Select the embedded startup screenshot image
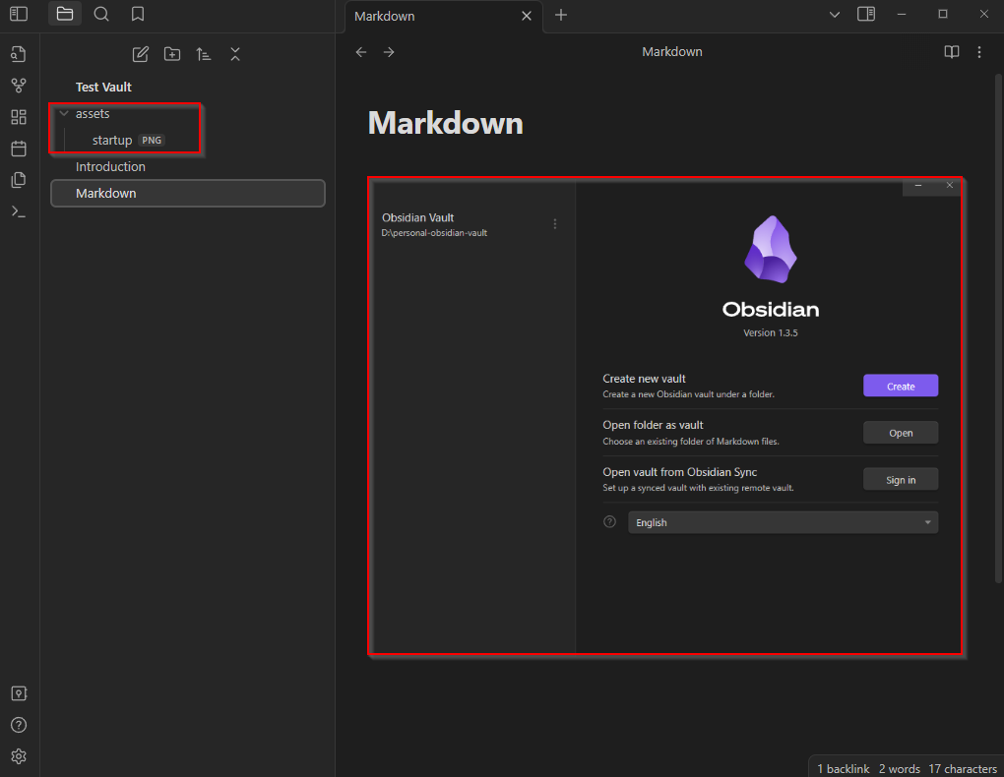 [665, 416]
